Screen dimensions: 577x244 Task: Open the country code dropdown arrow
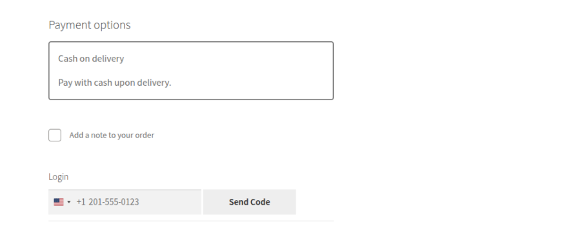(x=69, y=202)
